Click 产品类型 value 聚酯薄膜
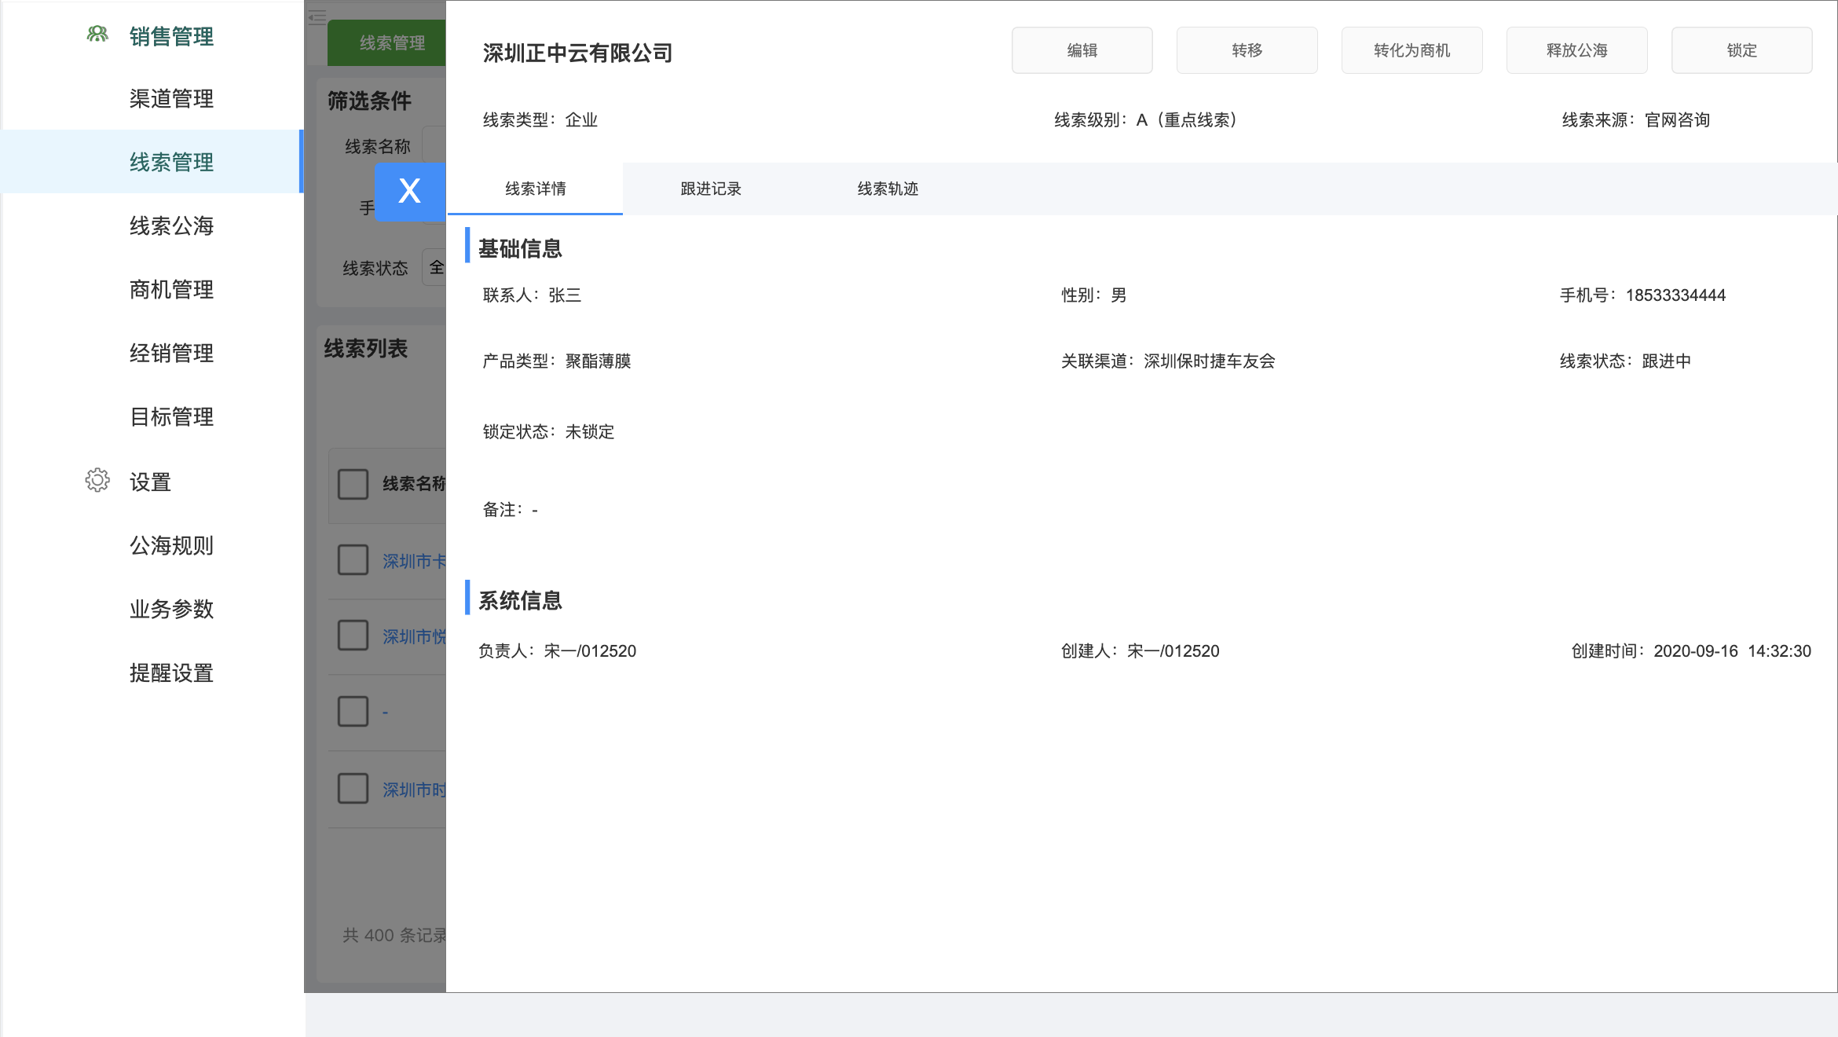1838x1037 pixels. pos(598,361)
